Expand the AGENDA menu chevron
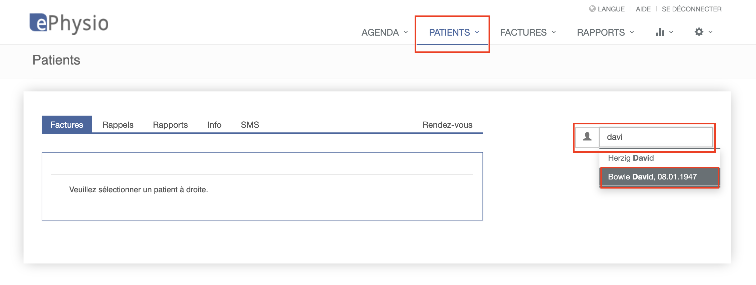The width and height of the screenshot is (756, 285). click(406, 32)
